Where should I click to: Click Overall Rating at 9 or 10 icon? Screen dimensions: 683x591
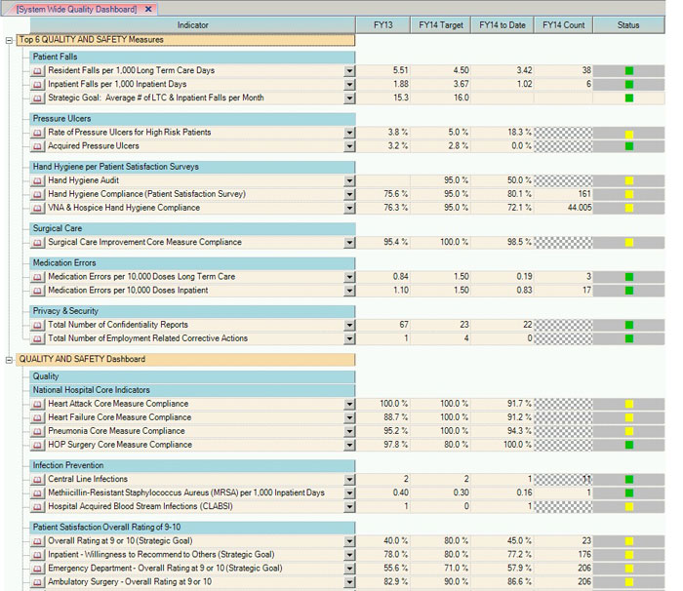tap(37, 541)
